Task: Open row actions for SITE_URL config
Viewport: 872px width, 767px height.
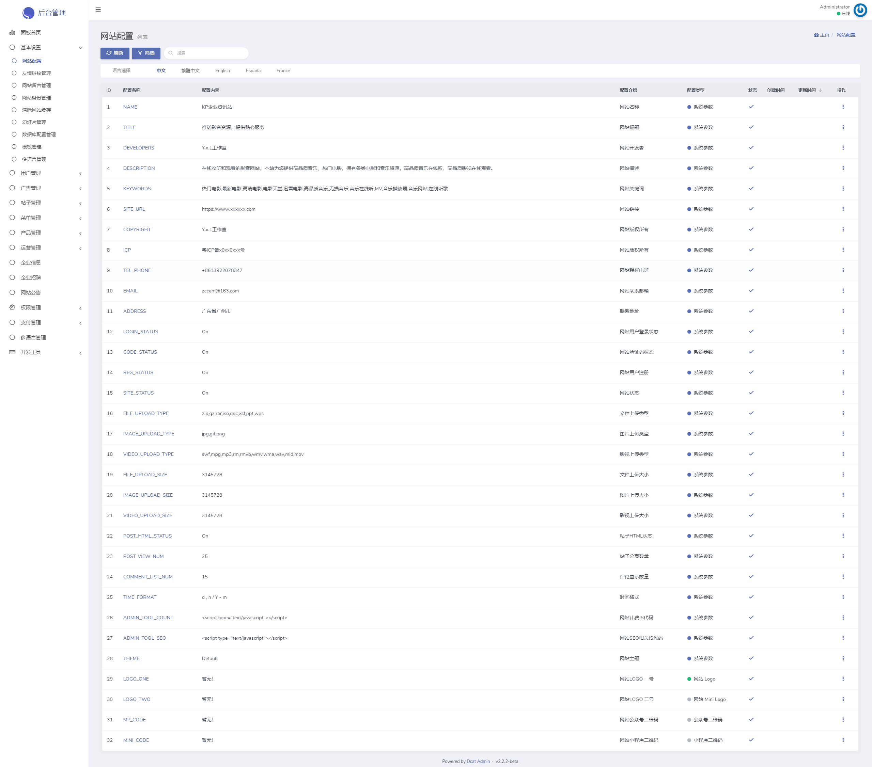Action: [x=843, y=209]
